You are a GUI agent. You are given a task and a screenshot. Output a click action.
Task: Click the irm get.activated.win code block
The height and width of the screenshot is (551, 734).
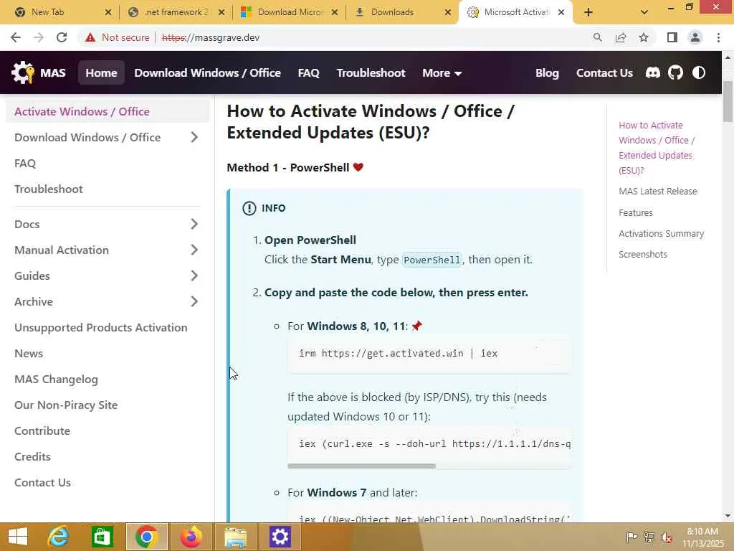[429, 354]
